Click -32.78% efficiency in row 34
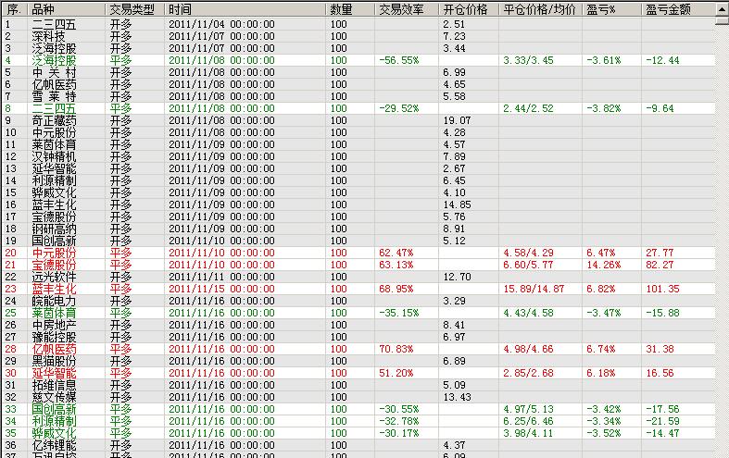The height and width of the screenshot is (458, 729). point(399,422)
